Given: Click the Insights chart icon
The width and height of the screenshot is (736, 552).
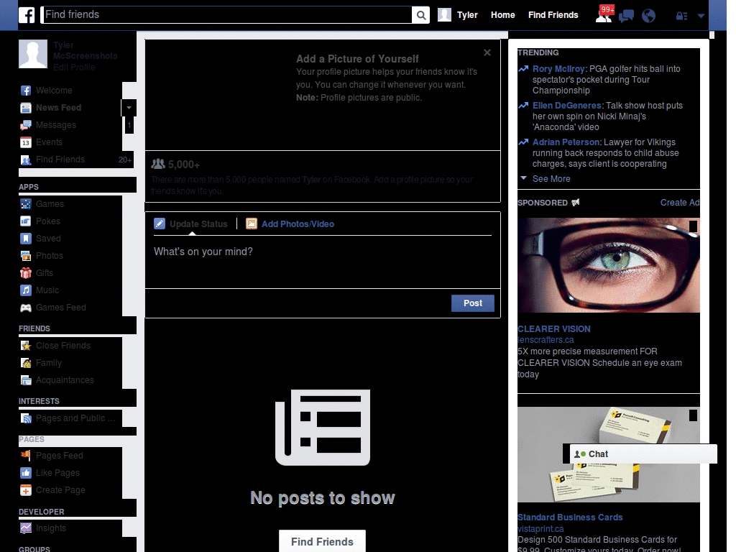Looking at the screenshot, I should point(26,528).
